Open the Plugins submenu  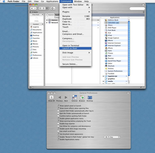[x=75, y=12]
